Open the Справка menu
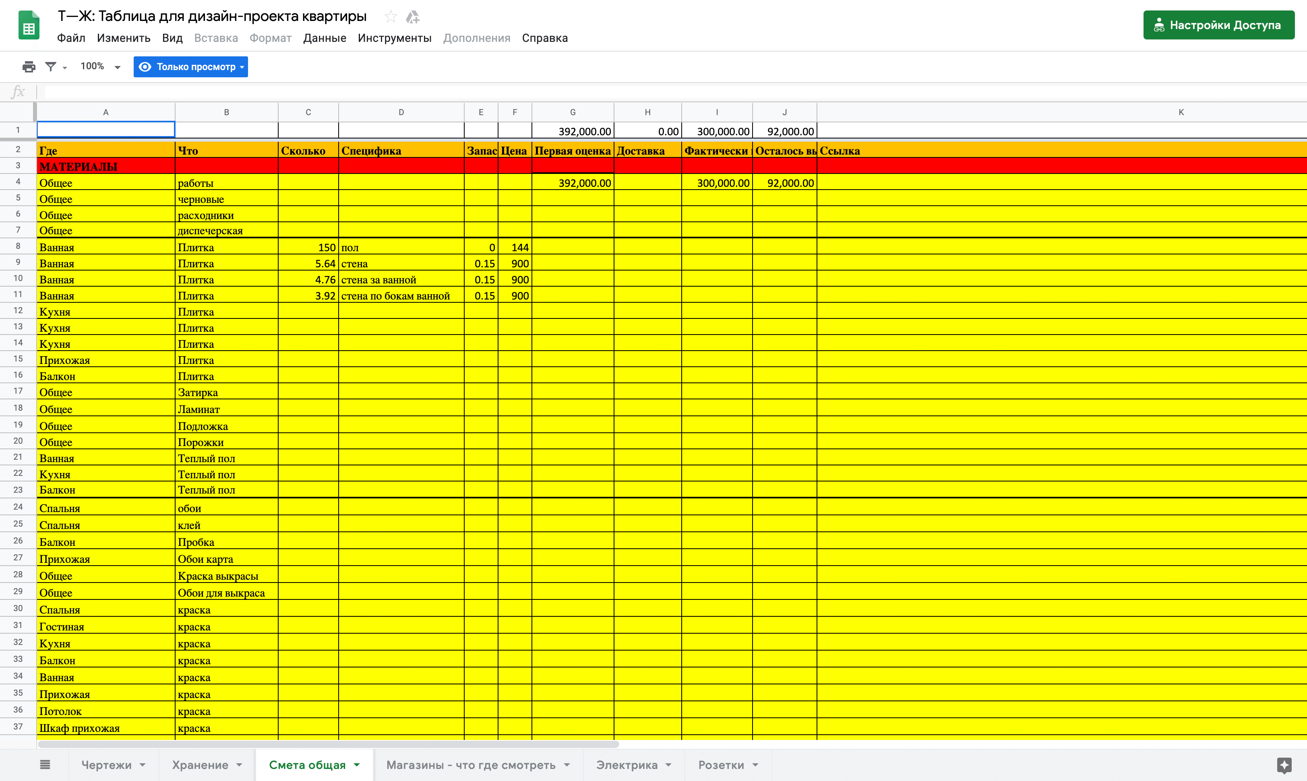1307x781 pixels. 545,38
